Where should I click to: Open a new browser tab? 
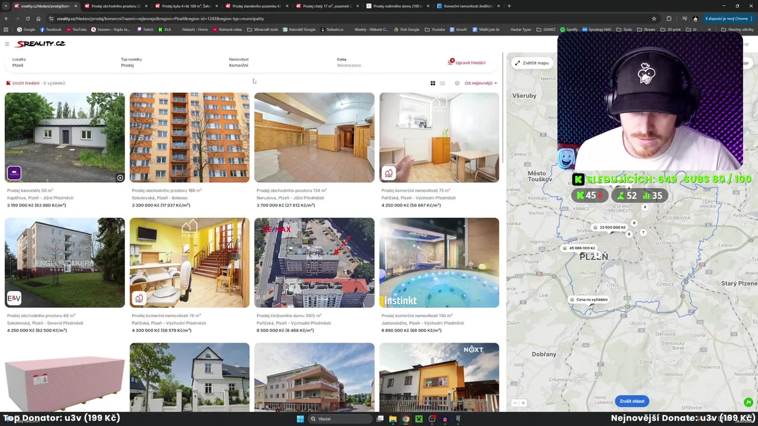[509, 6]
